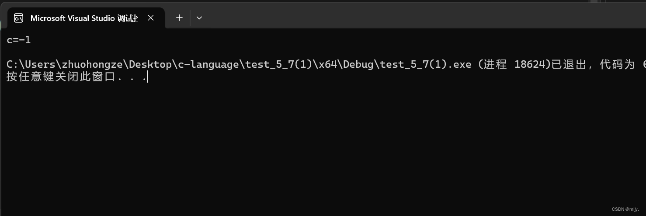Click the Debug folder name in the path
Image resolution: width=646 pixels, height=216 pixels.
tap(359, 65)
